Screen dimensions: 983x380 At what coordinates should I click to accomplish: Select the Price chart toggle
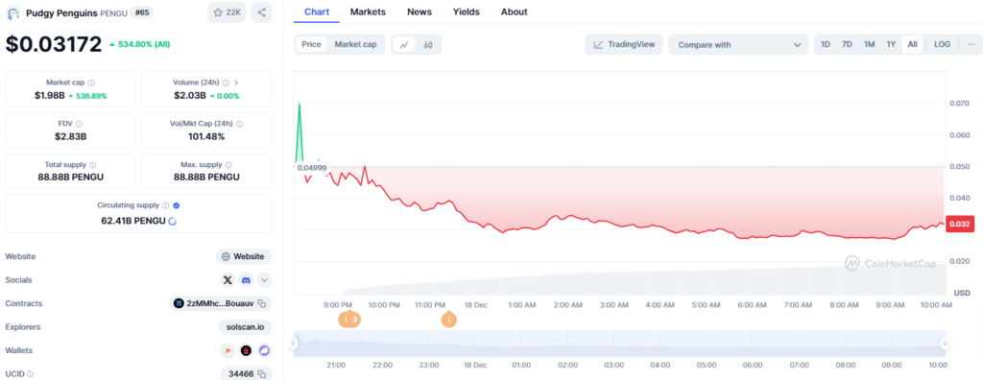(x=312, y=44)
